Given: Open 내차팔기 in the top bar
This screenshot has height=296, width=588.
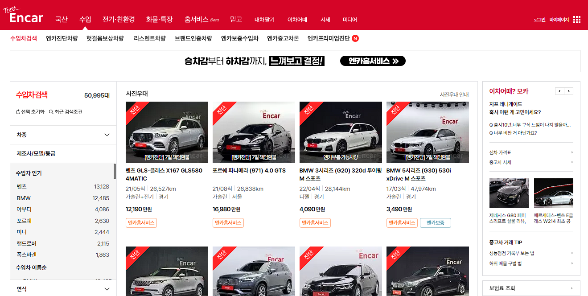Looking at the screenshot, I should (264, 20).
